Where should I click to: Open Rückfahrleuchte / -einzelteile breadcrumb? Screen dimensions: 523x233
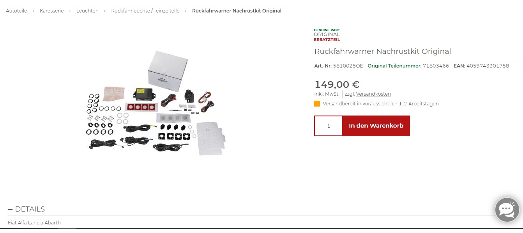point(145,11)
